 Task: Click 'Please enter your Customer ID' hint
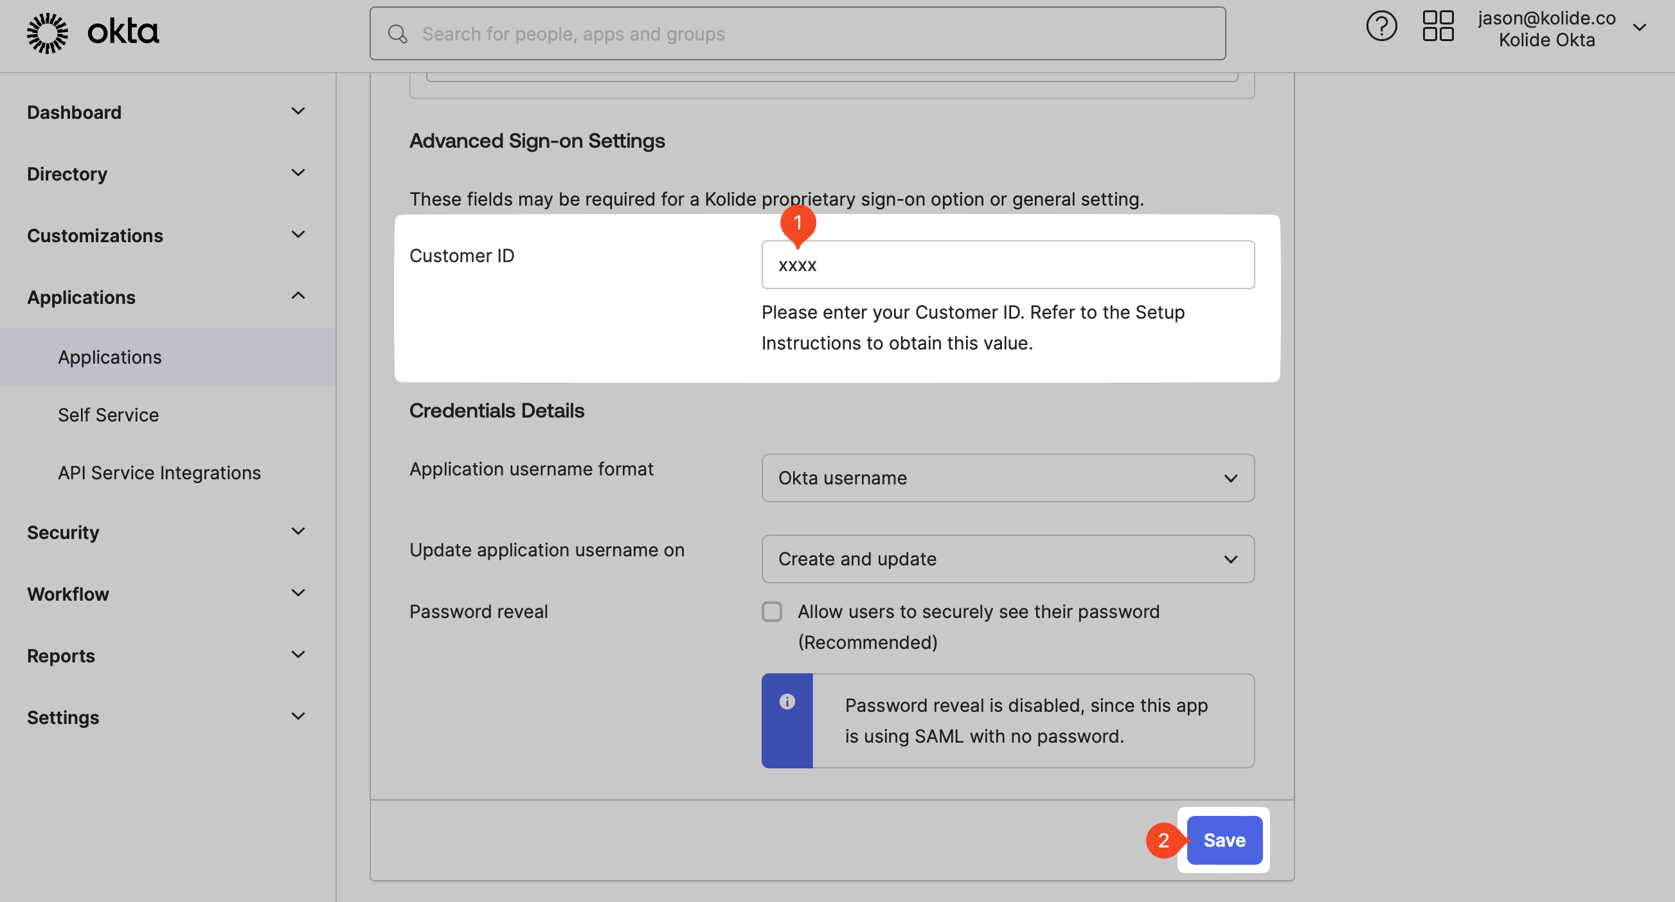[972, 328]
